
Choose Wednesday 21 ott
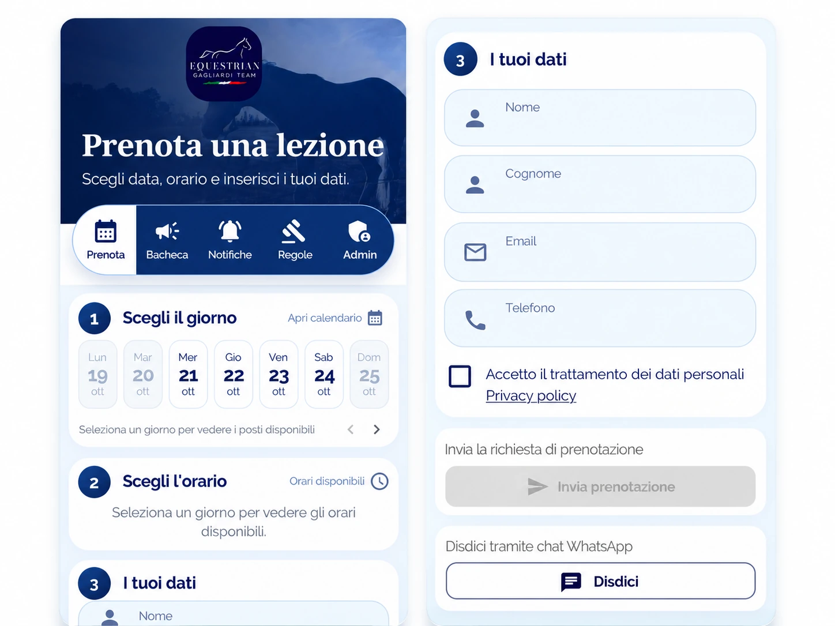188,374
